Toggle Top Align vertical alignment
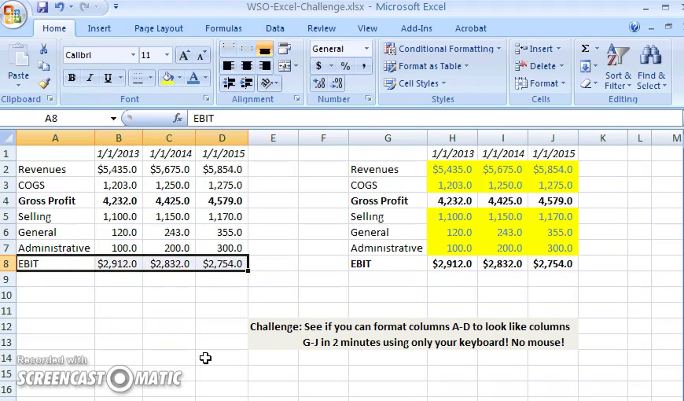Screen dimensions: 684x401 (229, 49)
